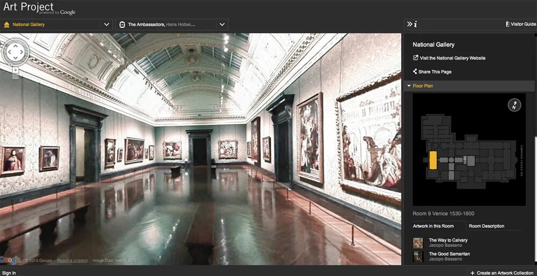Image resolution: width=537 pixels, height=276 pixels.
Task: Click the museum building icon beside National Gallery
Action: (6, 25)
